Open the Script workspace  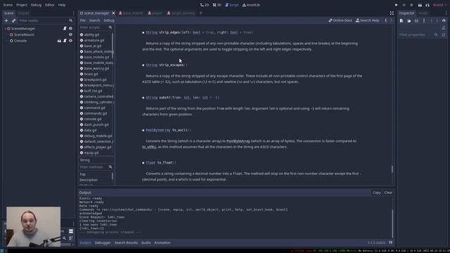pos(232,5)
